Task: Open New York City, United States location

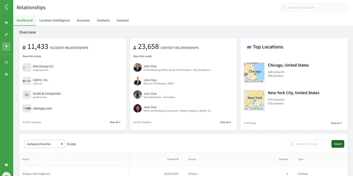Action: [293, 93]
